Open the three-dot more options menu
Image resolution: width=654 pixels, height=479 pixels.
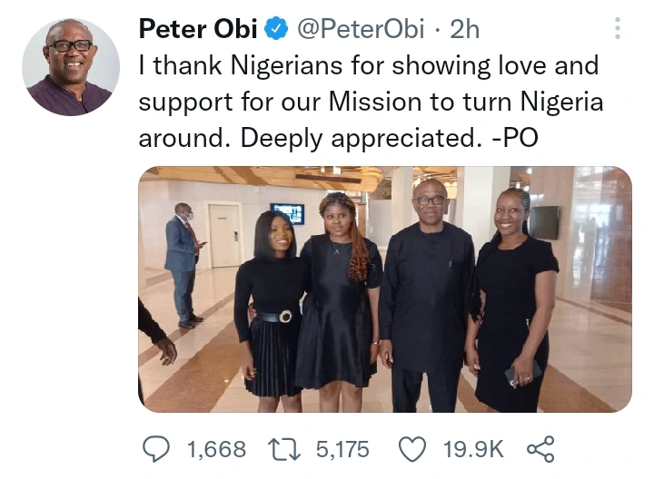click(x=619, y=28)
